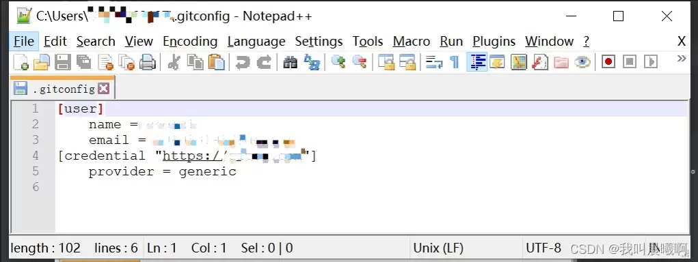Open the Window menu
This screenshot has width=698, height=262.
point(550,42)
